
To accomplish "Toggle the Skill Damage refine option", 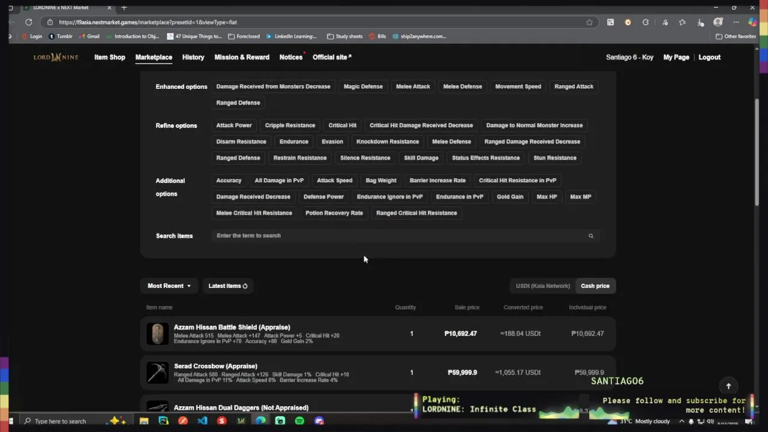I will click(x=421, y=158).
